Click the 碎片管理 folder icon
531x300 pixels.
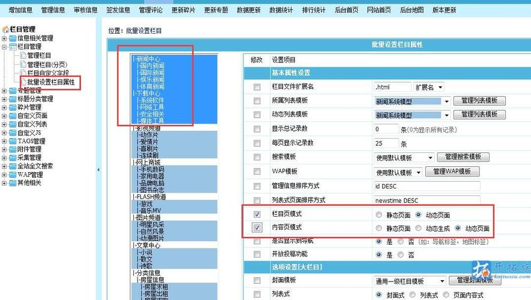(13, 107)
